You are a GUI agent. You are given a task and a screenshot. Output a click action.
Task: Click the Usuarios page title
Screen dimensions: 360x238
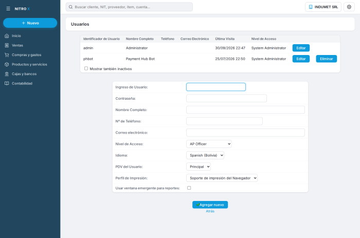click(x=80, y=24)
